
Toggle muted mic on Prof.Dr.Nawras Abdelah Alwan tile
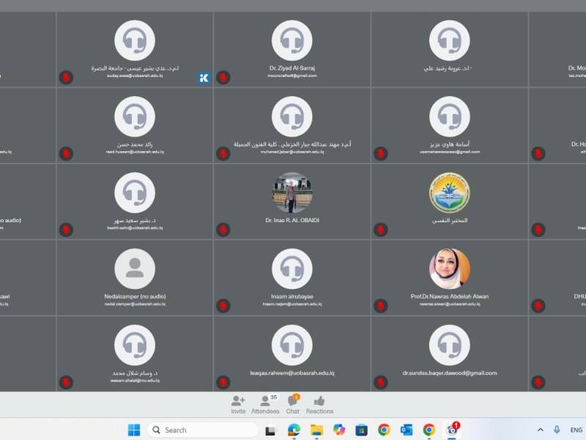(381, 306)
